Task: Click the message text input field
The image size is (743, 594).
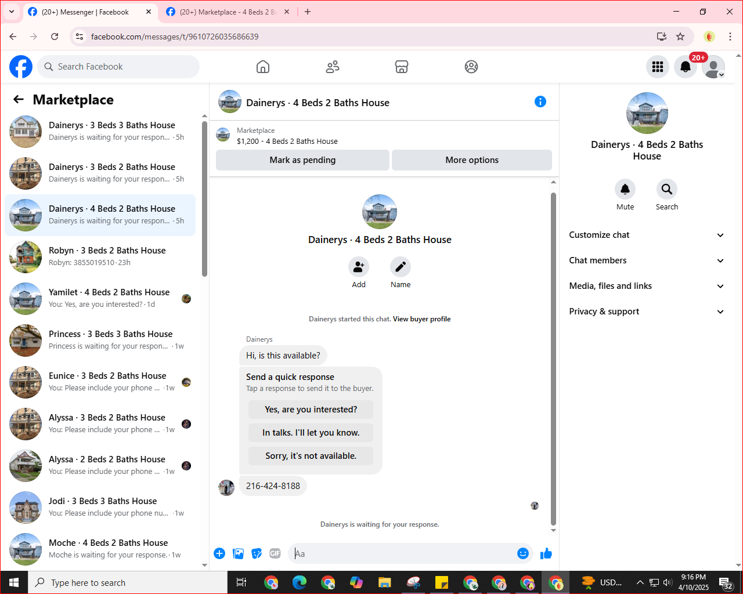Action: tap(403, 553)
